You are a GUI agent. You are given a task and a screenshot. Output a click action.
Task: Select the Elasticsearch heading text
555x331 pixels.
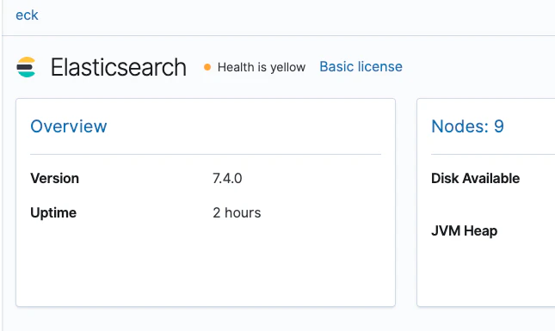119,67
